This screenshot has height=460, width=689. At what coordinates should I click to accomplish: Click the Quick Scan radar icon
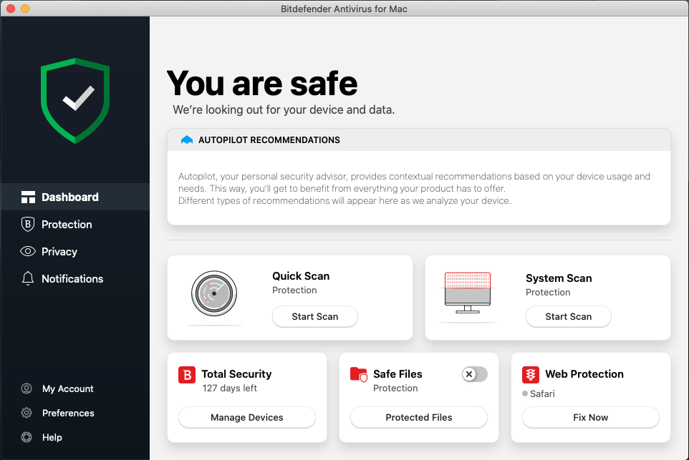pyautogui.click(x=213, y=293)
